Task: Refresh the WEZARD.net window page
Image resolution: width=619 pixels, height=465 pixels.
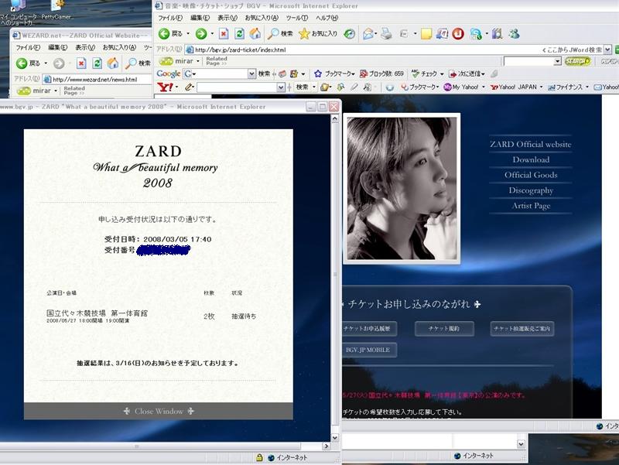Action: (97, 63)
